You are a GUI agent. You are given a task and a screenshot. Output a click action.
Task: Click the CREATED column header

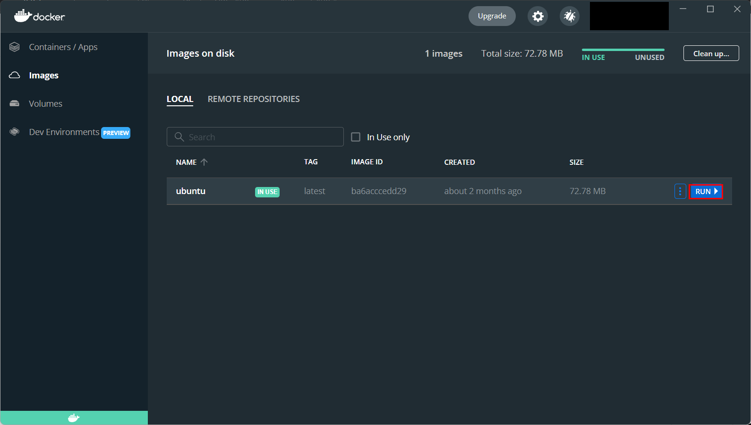[x=460, y=162]
